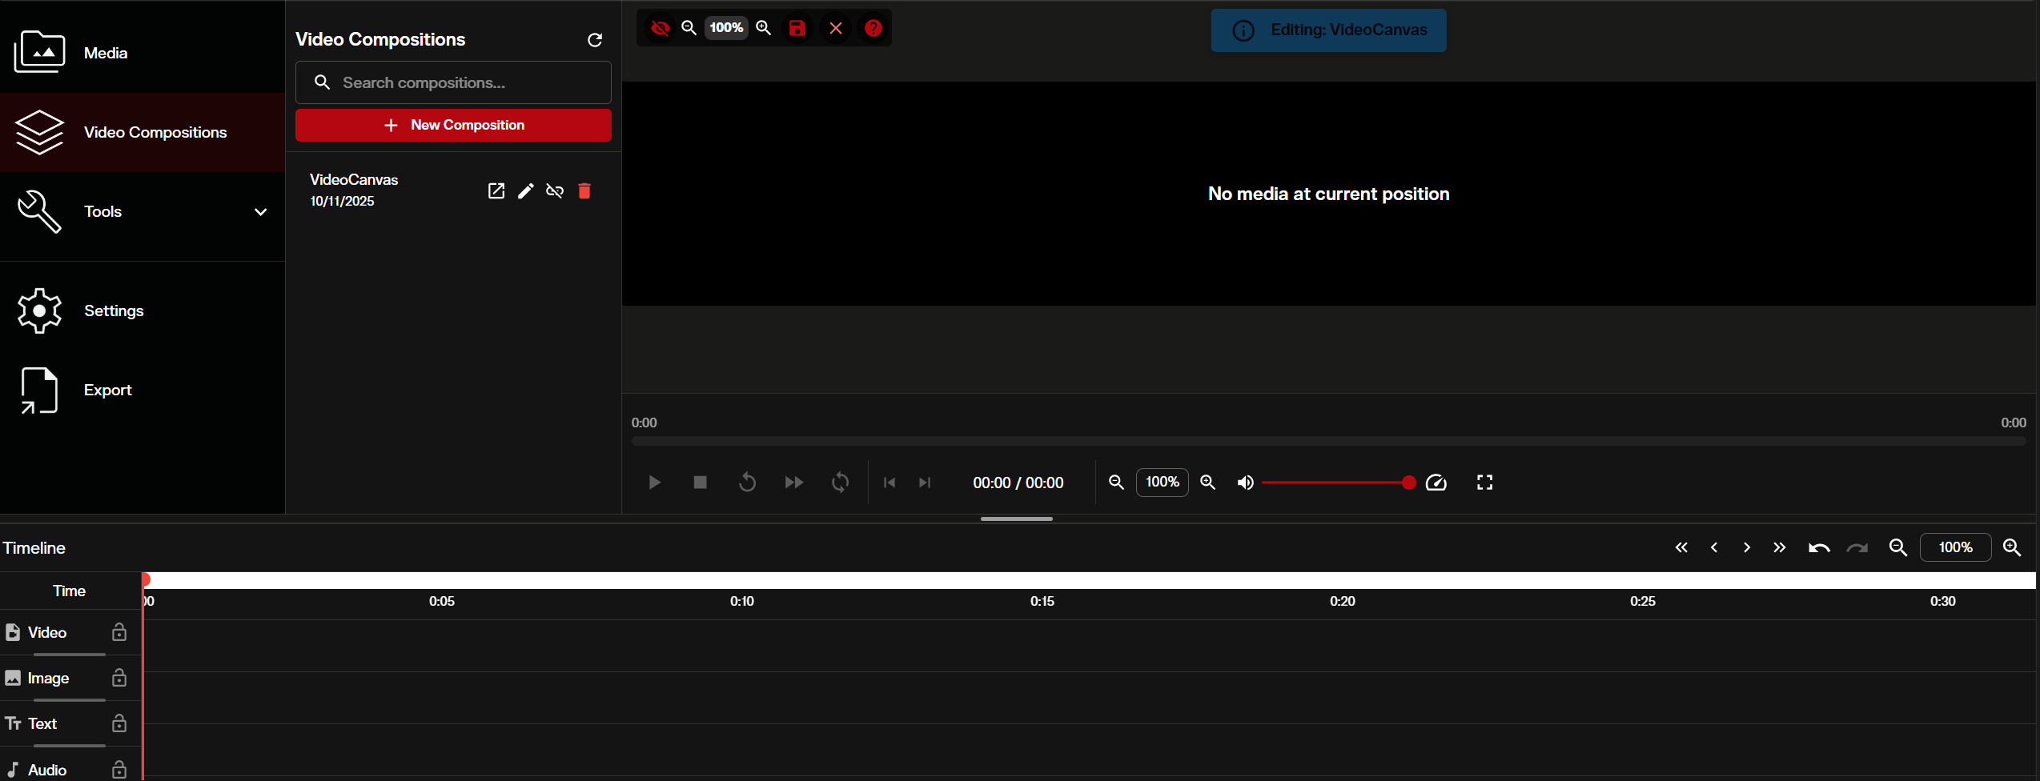Toggle canvas visibility with the crossed eye icon

660,28
